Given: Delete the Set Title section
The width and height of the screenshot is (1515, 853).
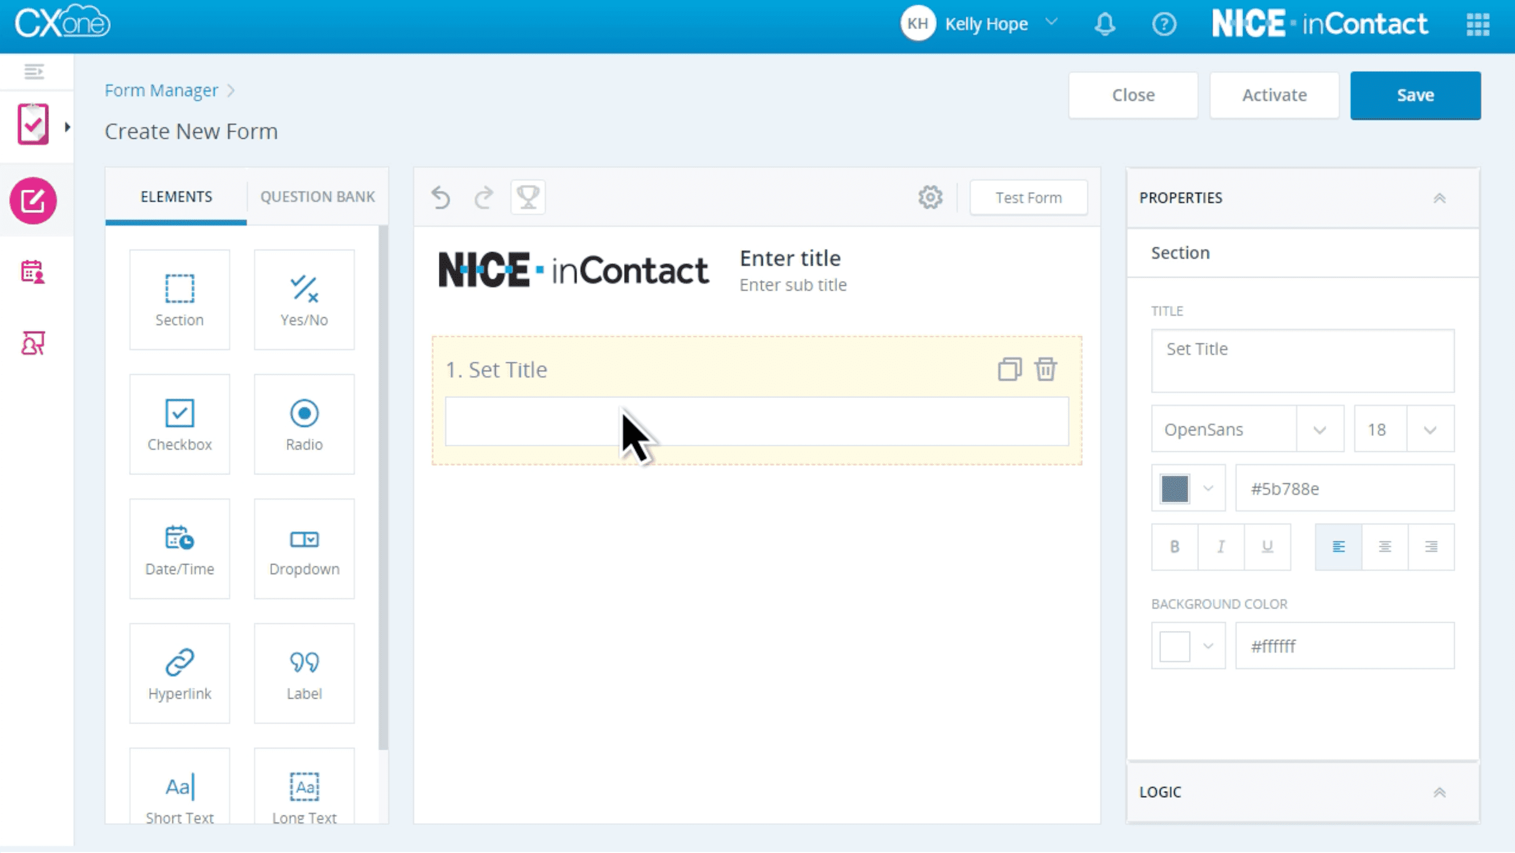Looking at the screenshot, I should point(1046,370).
